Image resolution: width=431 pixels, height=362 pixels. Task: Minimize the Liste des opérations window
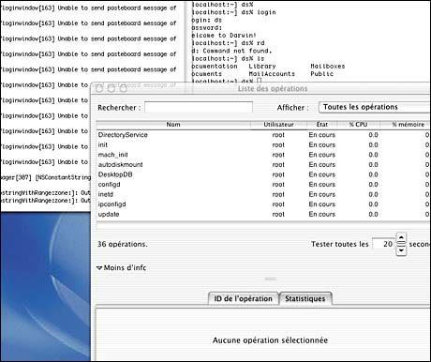111,88
